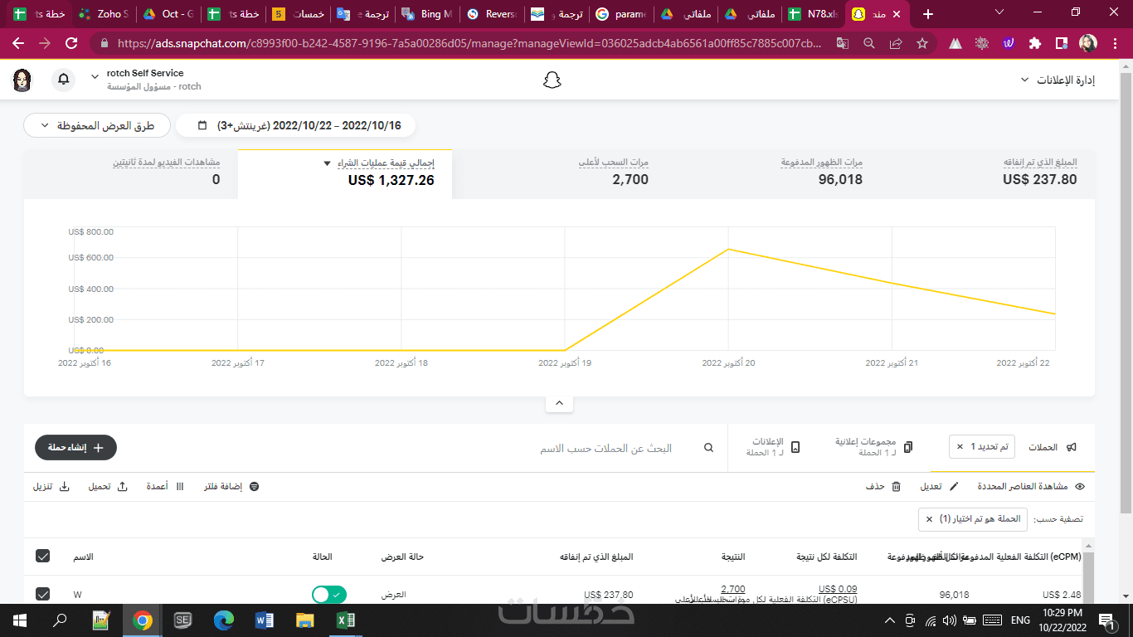The width and height of the screenshot is (1133, 637).
Task: Click the create campaign (إنشاء حملة) button
Action: tap(75, 448)
